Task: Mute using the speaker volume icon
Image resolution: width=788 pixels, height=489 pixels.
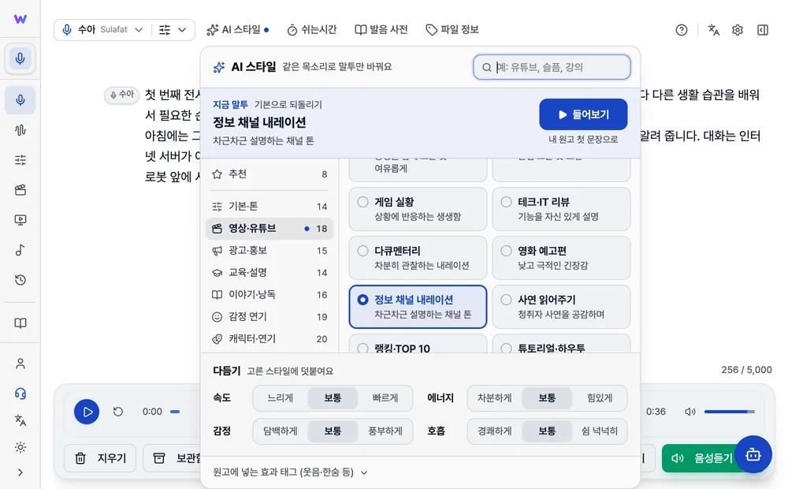Action: (690, 412)
